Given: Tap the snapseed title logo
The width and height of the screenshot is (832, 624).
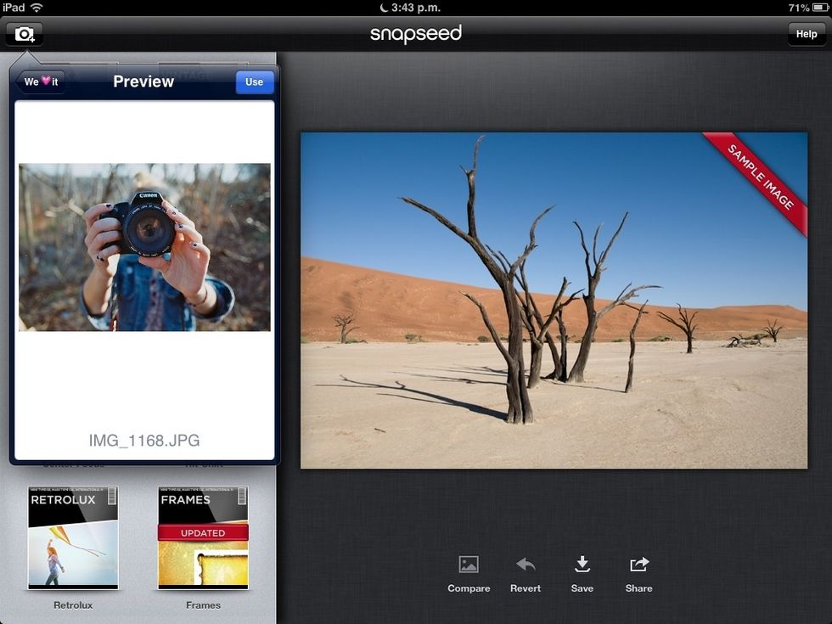Looking at the screenshot, I should coord(416,34).
